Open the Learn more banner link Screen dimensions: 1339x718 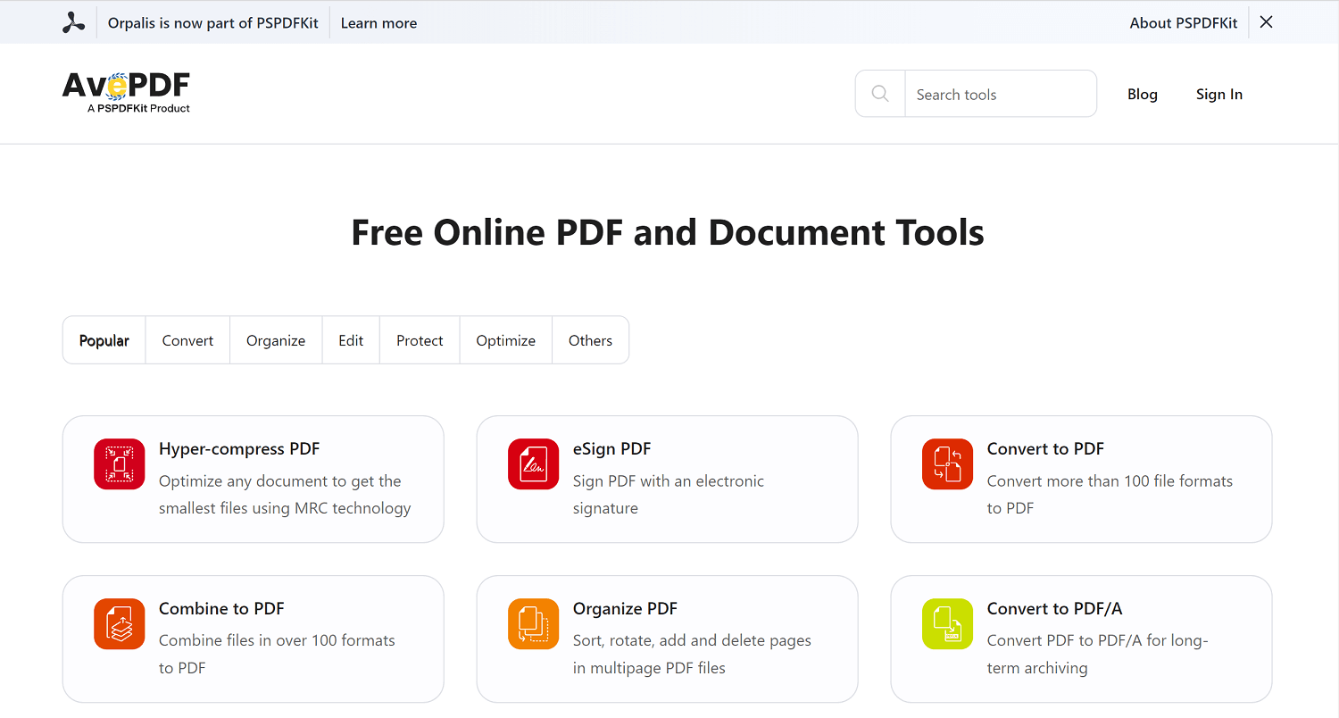pos(378,22)
